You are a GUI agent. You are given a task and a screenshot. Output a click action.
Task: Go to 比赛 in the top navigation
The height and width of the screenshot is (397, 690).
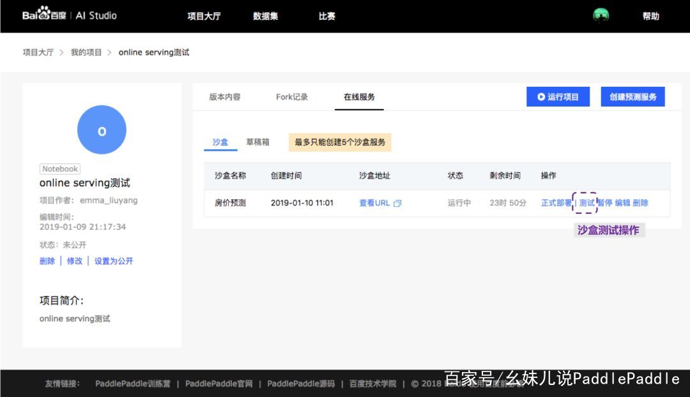tap(326, 16)
